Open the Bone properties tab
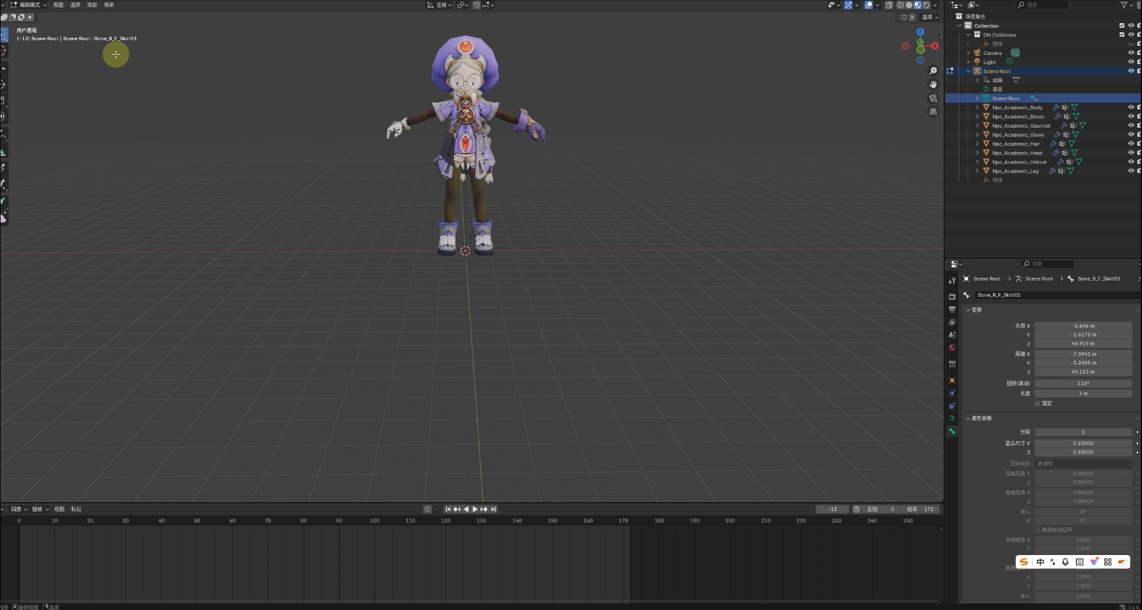1142x610 pixels. pyautogui.click(x=952, y=431)
